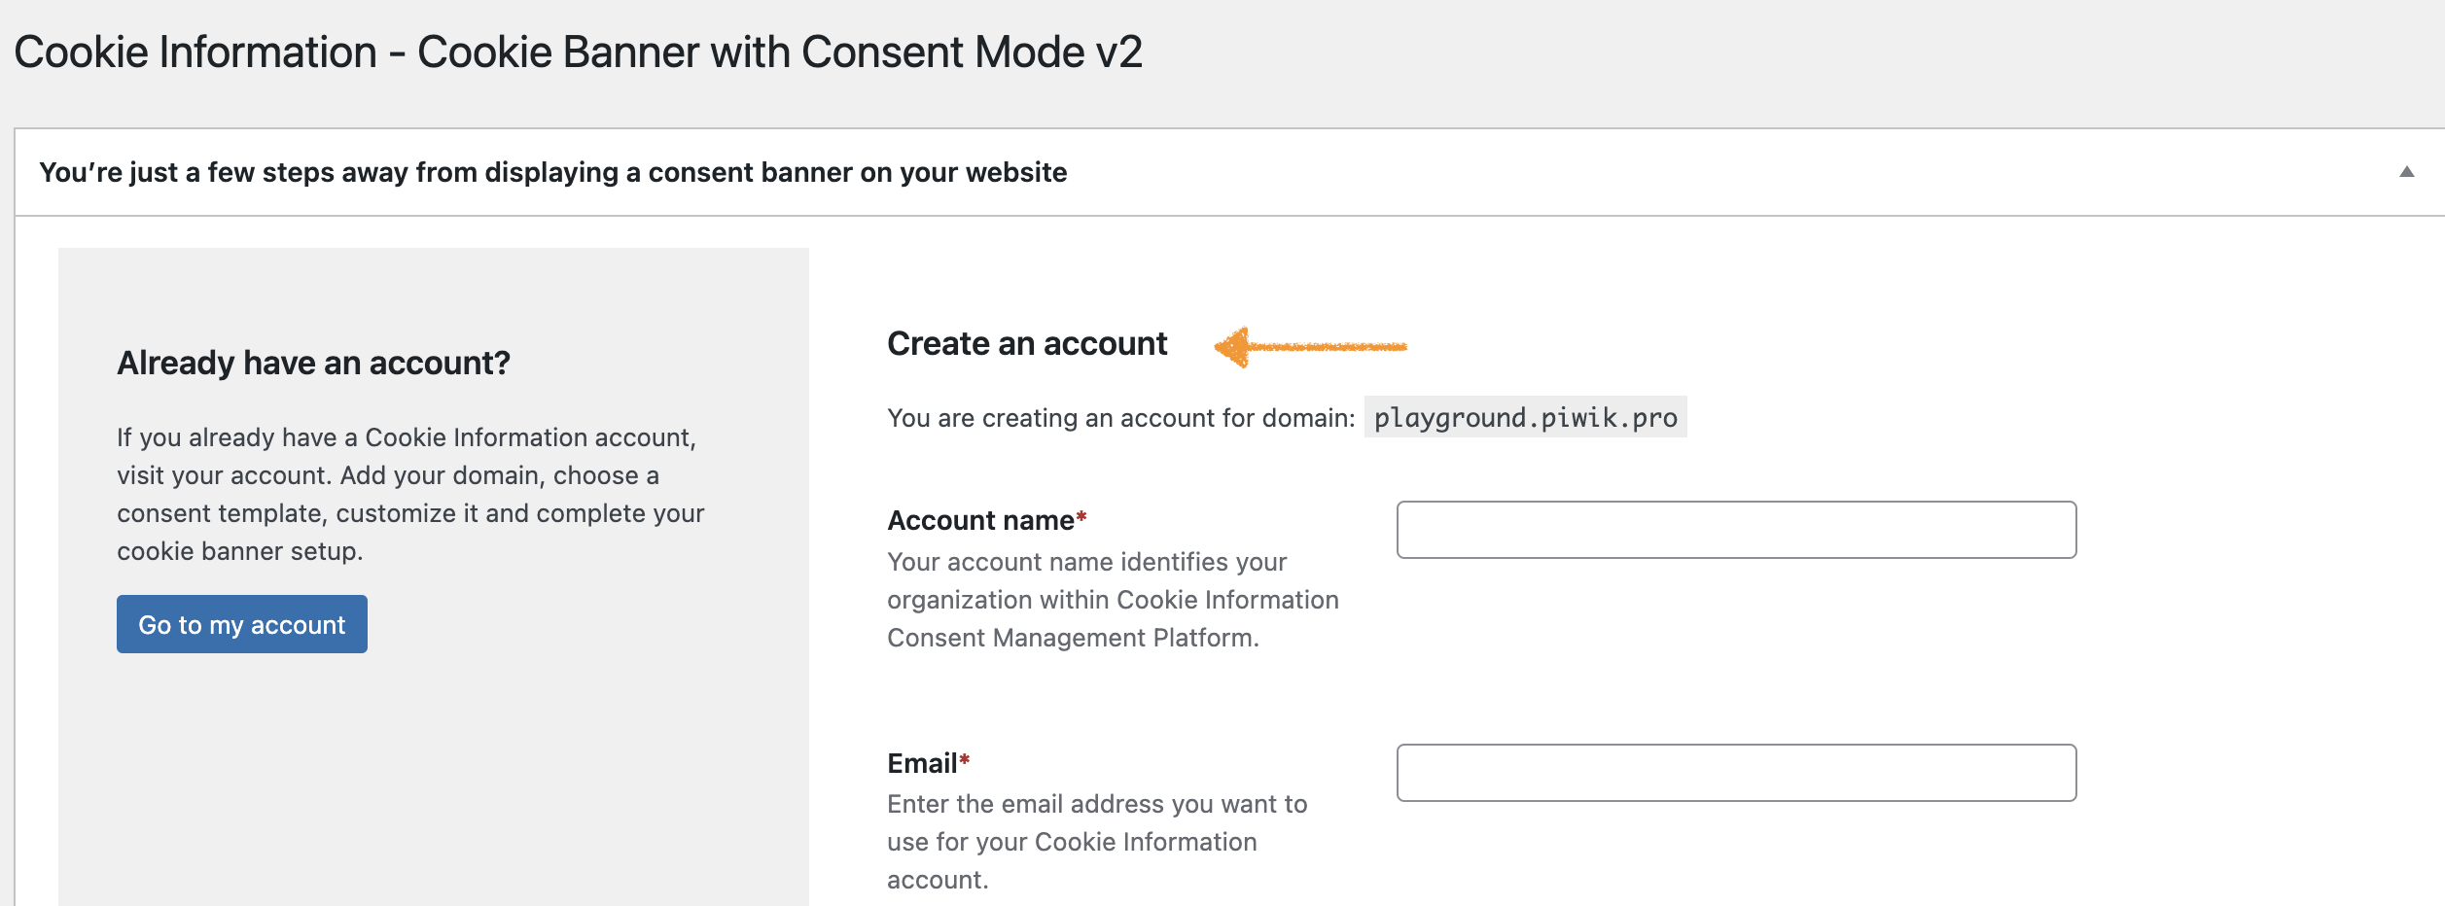Click the red asterisk beside Account name
The image size is (2445, 906).
(x=1081, y=518)
